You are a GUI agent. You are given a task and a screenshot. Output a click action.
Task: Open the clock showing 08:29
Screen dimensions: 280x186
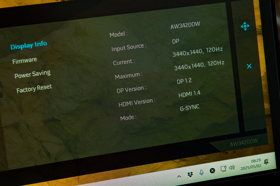tap(256, 161)
